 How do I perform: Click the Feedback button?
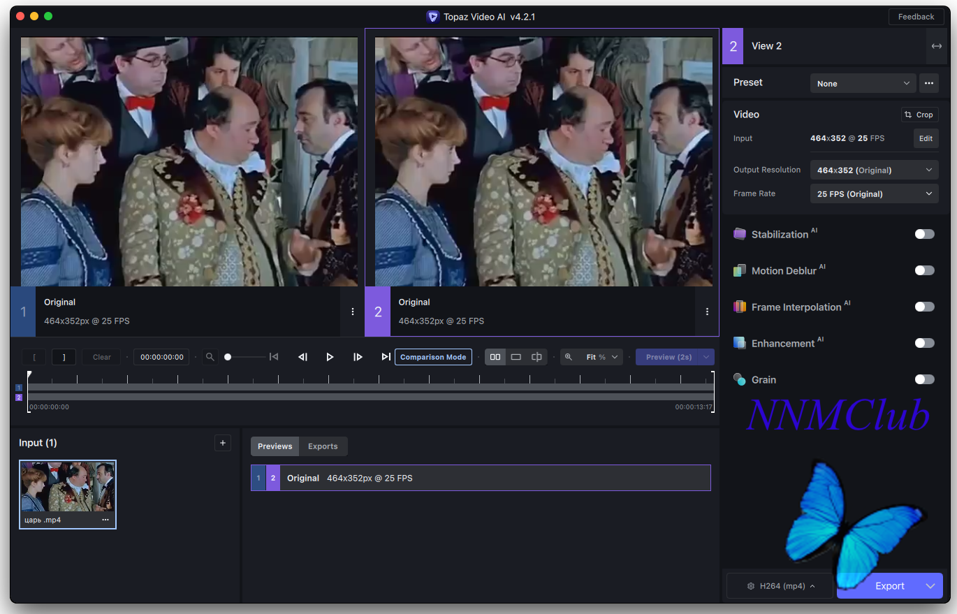coord(916,17)
